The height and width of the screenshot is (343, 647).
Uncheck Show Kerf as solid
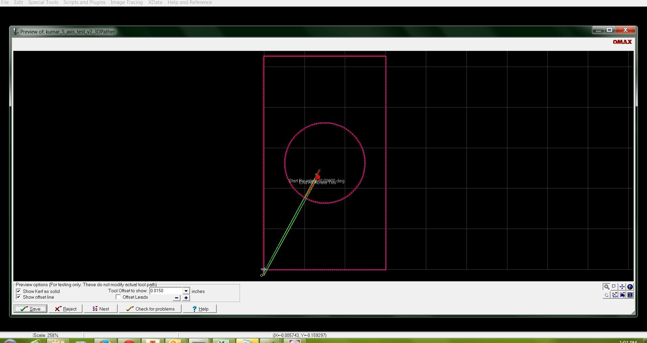tap(19, 291)
